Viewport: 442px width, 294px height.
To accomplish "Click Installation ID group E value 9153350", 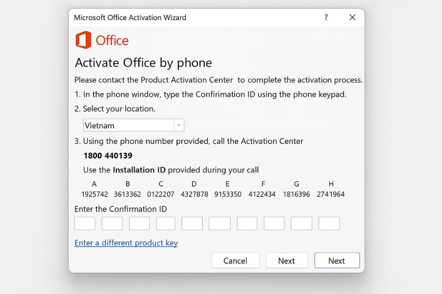I will tap(228, 194).
